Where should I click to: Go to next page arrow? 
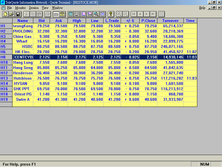[x=147, y=14]
